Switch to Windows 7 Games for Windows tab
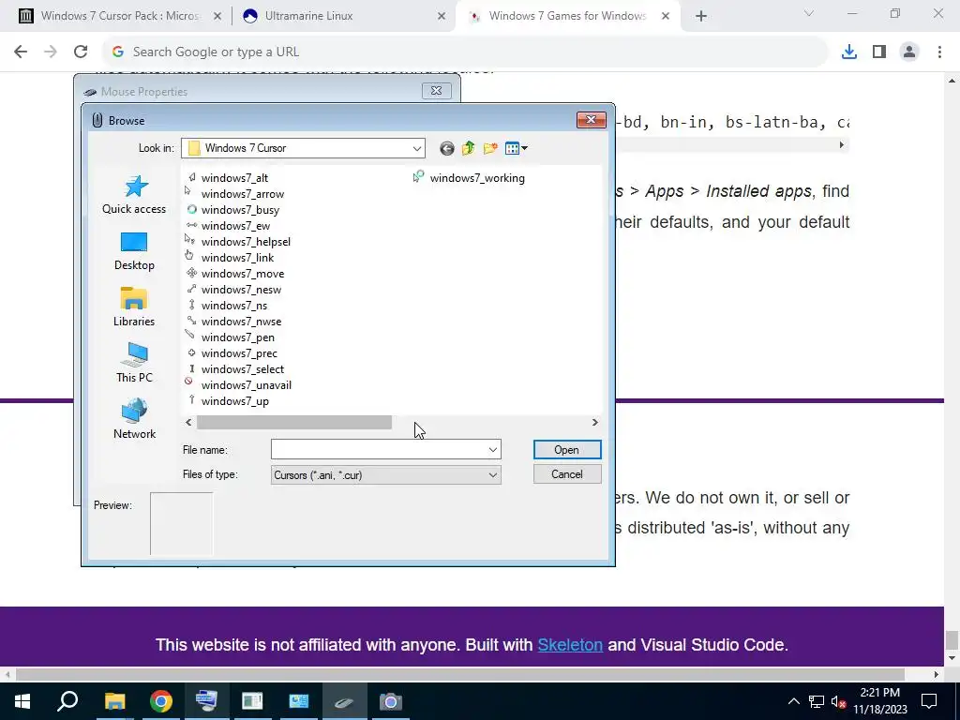960x720 pixels. click(567, 16)
